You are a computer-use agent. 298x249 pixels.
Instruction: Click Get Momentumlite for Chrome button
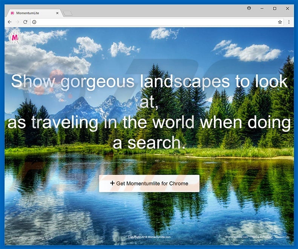pos(149,184)
